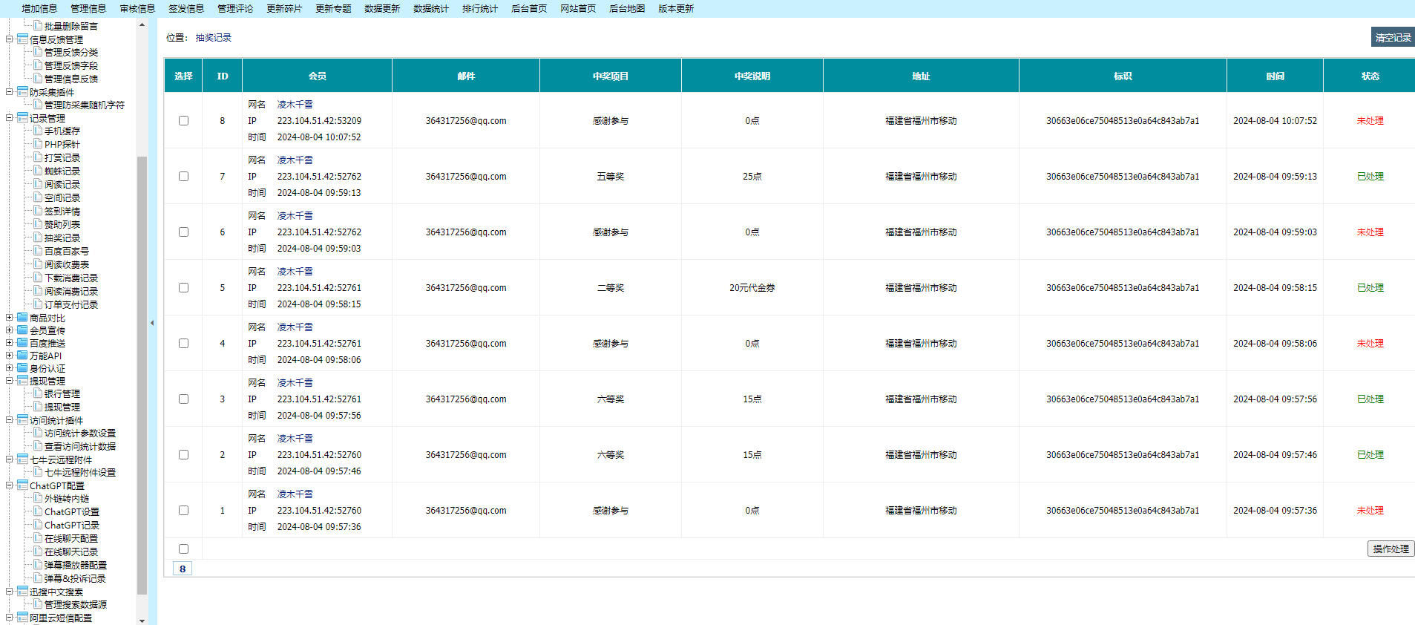Click the page icon next to 下载消费记录
Image resolution: width=1415 pixels, height=625 pixels.
(x=38, y=278)
